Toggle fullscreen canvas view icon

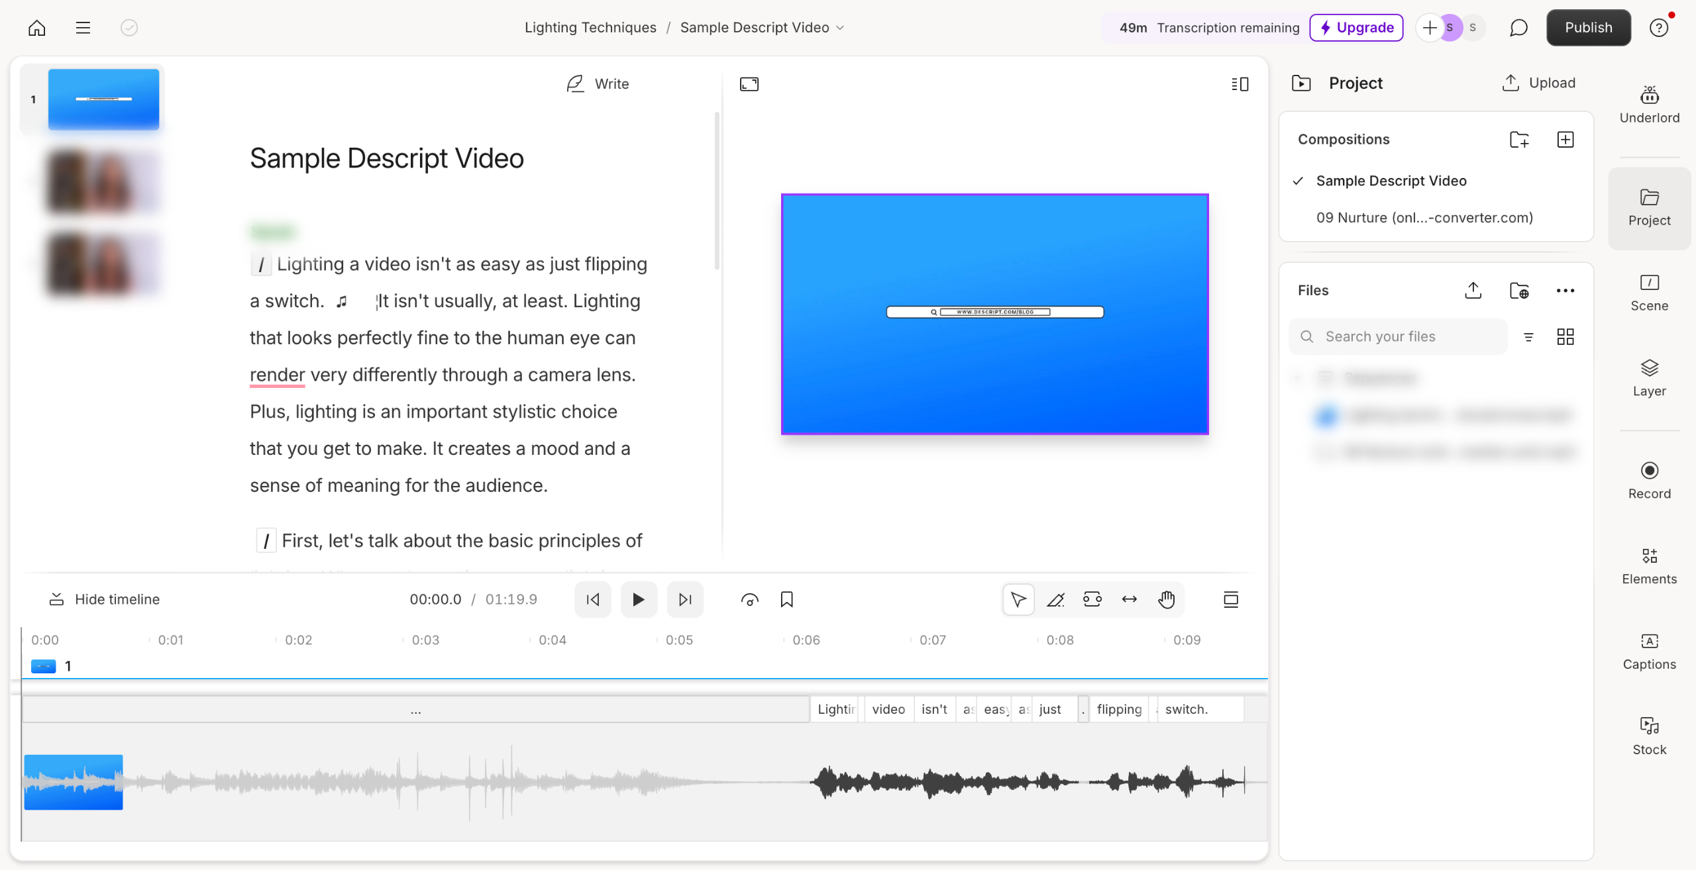click(x=749, y=84)
